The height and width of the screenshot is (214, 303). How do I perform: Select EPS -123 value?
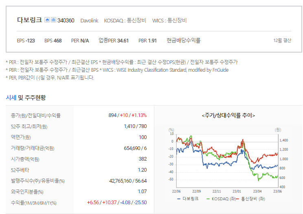pos(26,41)
